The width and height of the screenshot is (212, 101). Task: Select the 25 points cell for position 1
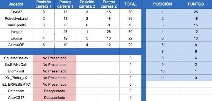pyautogui.click(x=196, y=12)
